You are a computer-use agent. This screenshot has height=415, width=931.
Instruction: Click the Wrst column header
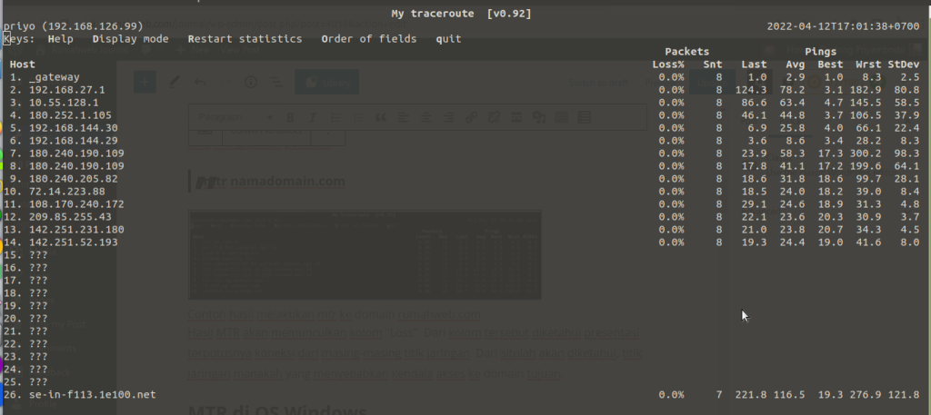pos(868,64)
